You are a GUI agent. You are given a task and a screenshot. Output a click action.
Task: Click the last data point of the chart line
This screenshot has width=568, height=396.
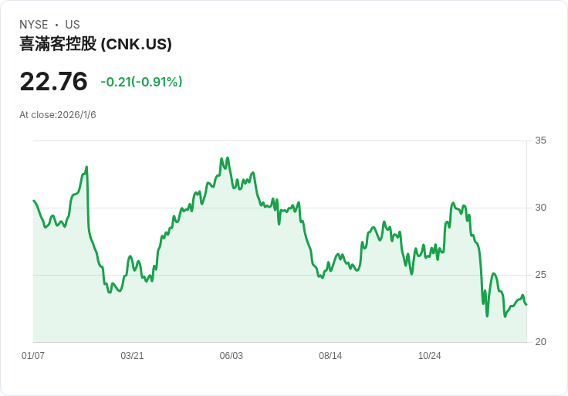pos(526,304)
